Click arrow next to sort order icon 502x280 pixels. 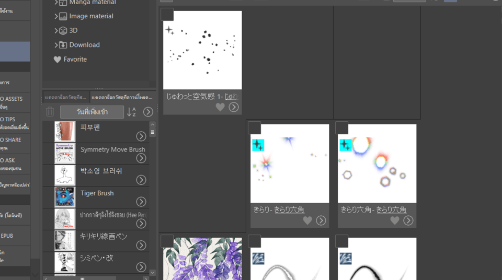click(x=148, y=112)
